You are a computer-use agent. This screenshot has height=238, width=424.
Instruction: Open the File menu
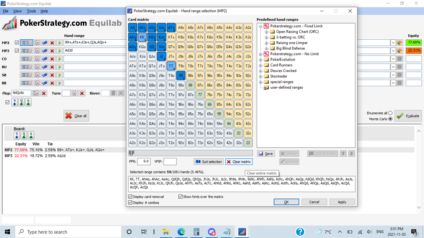[6, 11]
